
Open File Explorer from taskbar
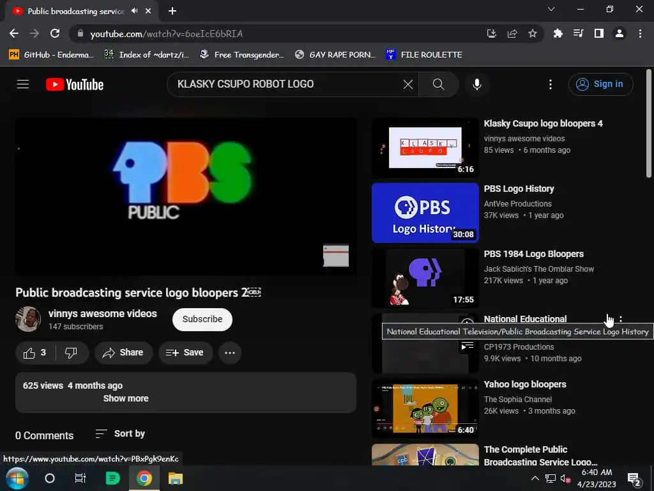(x=176, y=478)
